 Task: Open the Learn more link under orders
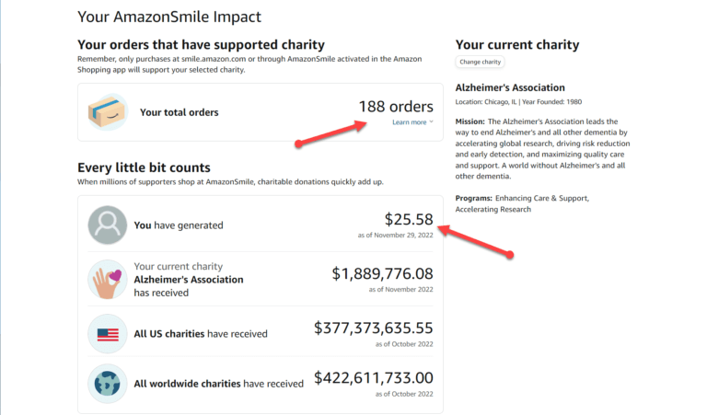click(409, 122)
